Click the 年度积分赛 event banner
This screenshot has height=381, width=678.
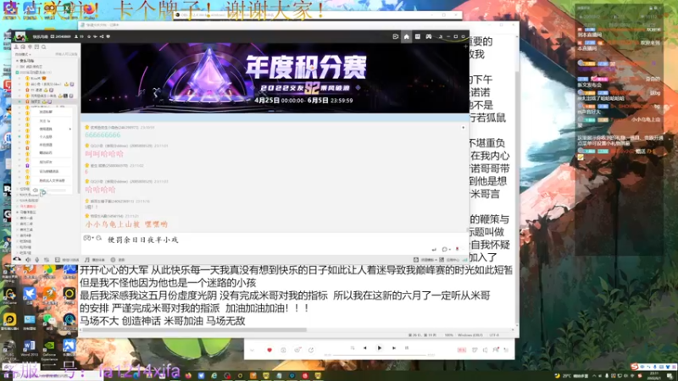pyautogui.click(x=275, y=78)
